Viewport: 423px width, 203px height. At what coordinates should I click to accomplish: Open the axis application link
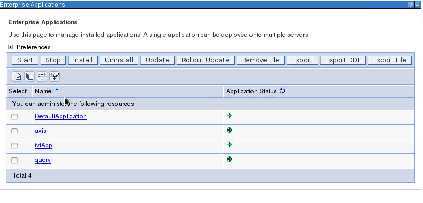(41, 131)
